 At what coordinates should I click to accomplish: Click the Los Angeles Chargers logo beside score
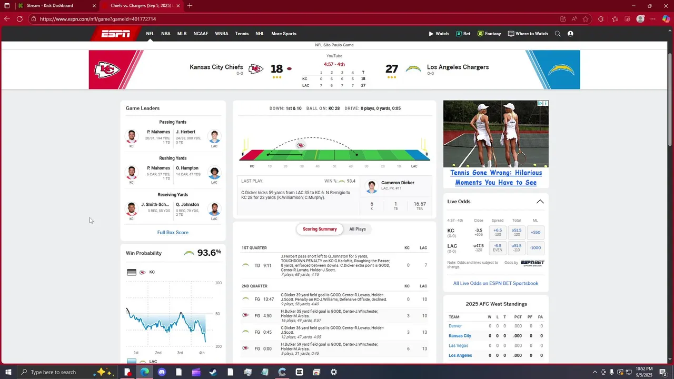coord(413,69)
